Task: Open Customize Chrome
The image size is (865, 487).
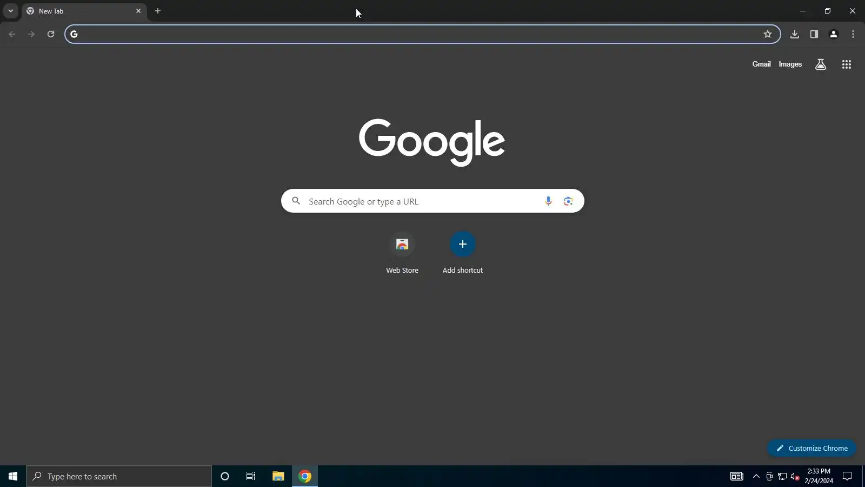Action: [811, 448]
